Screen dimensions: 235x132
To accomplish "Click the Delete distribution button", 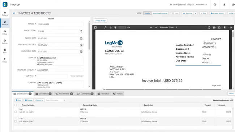I will click(x=29, y=100).
